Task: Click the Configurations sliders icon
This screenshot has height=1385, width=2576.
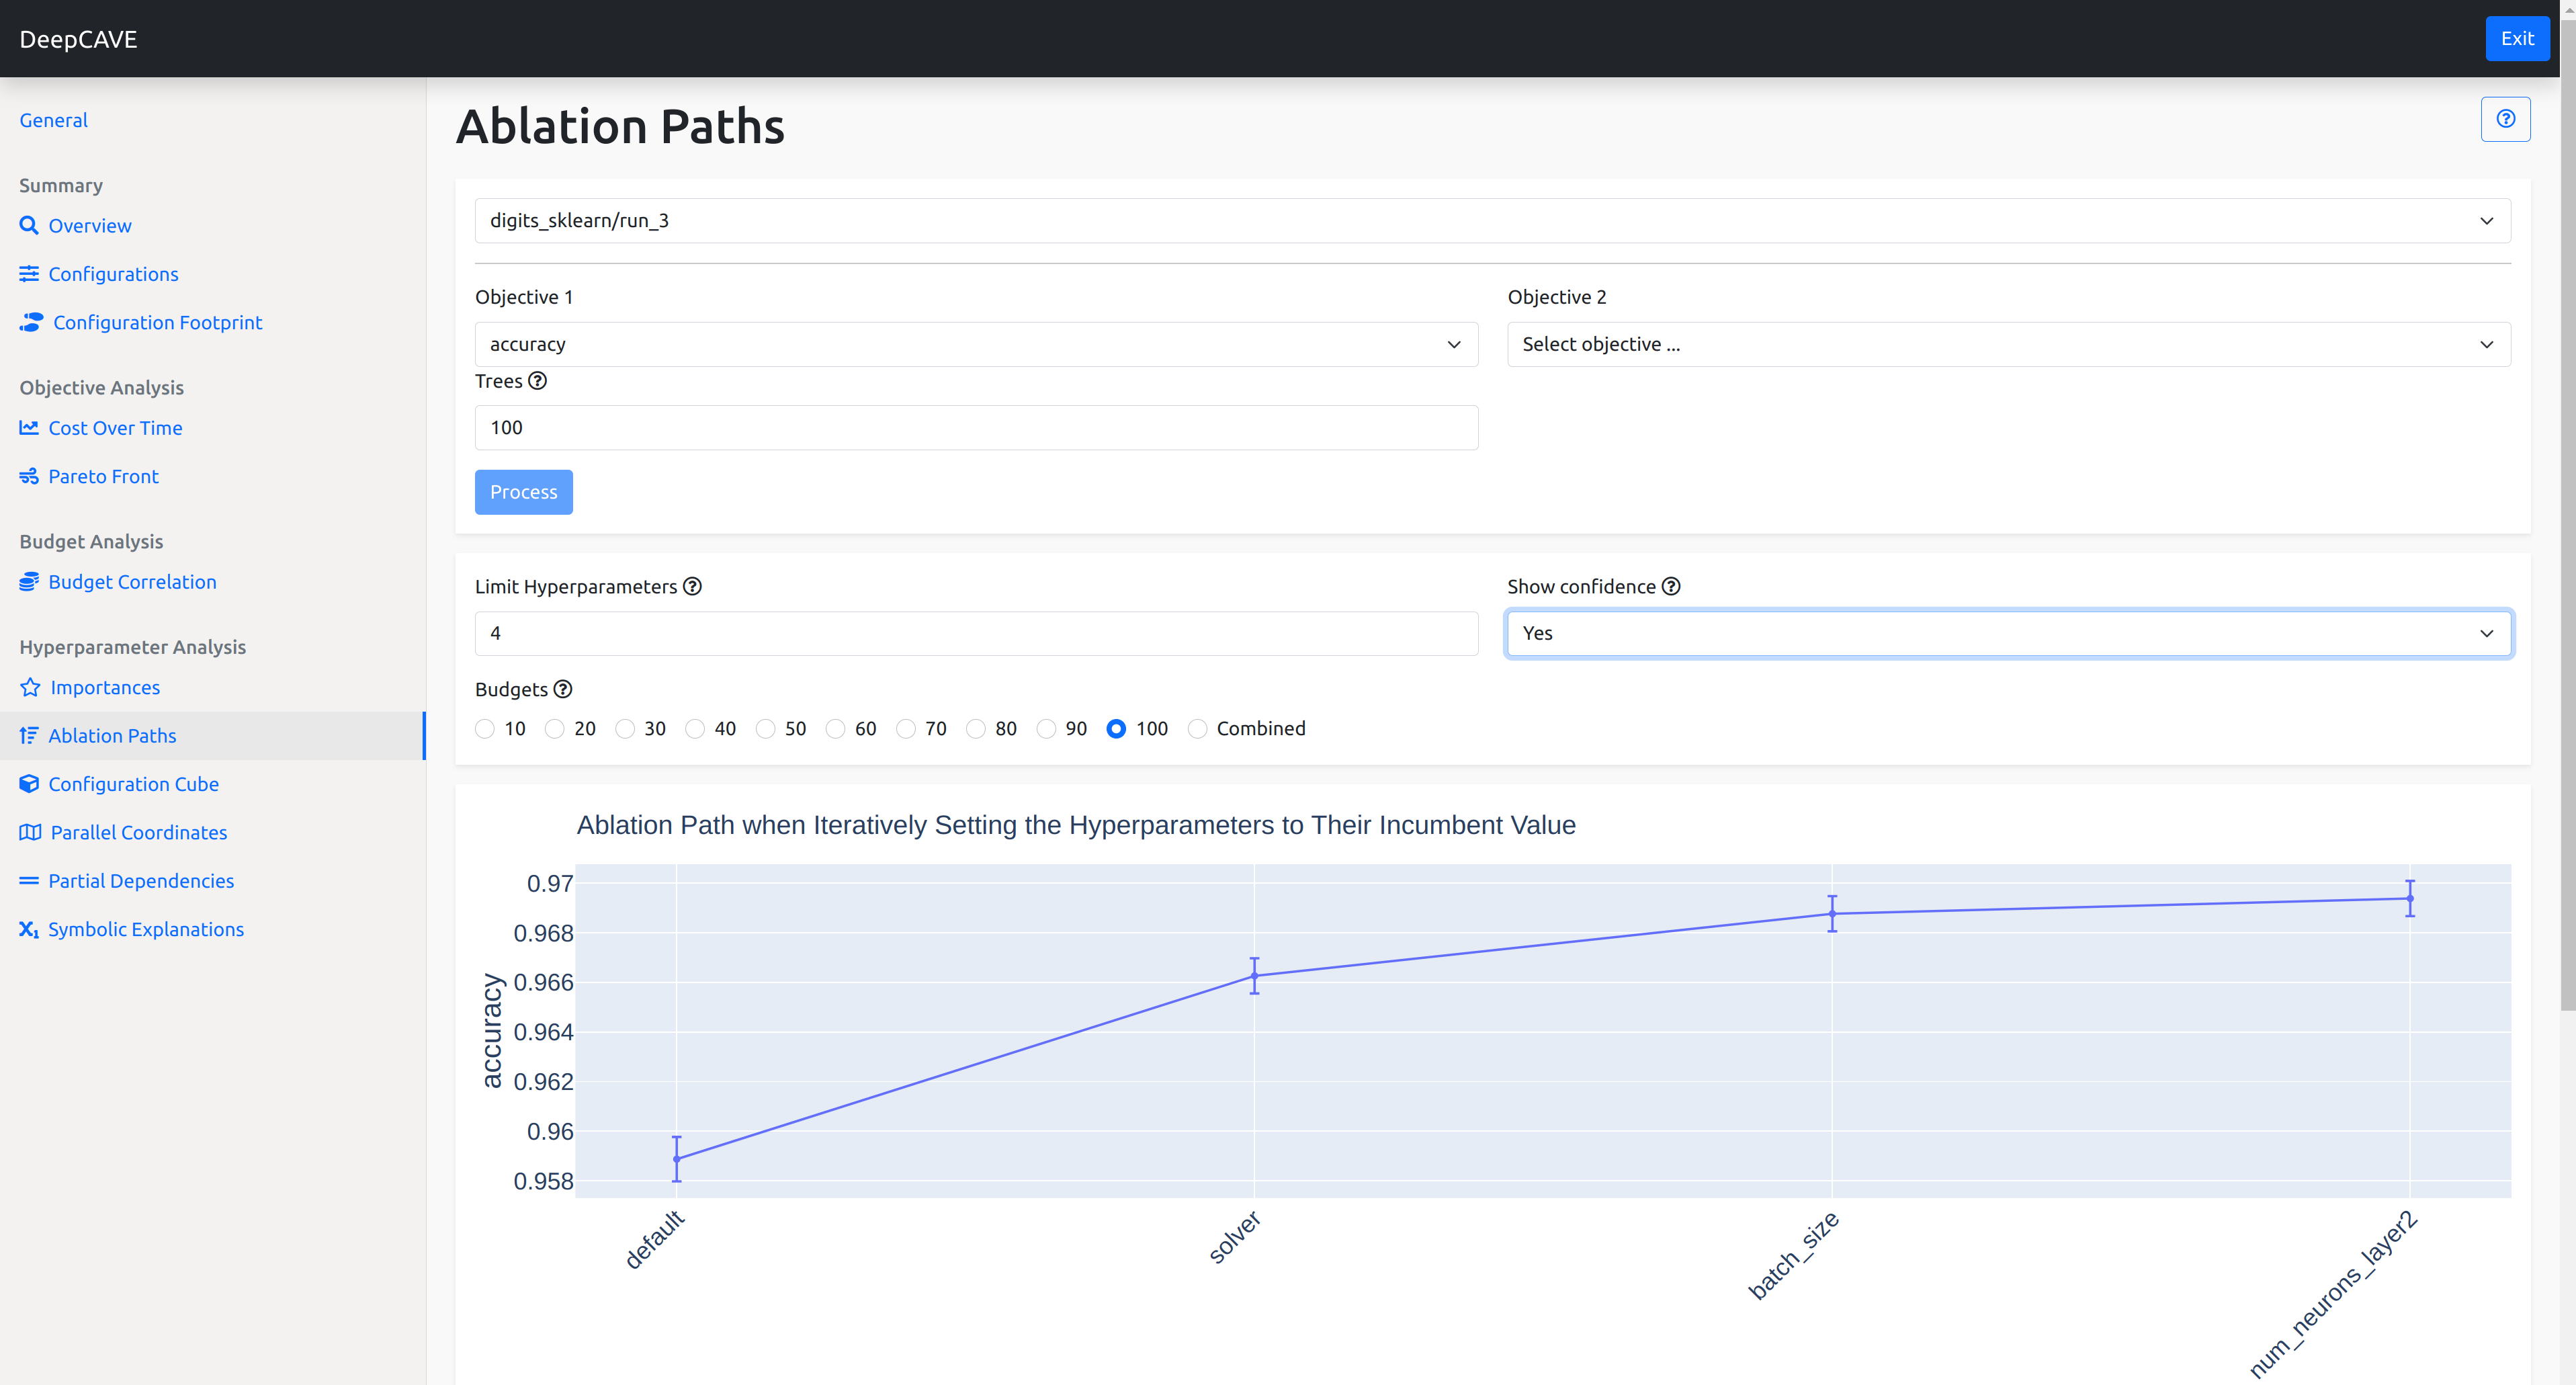Action: [x=29, y=273]
